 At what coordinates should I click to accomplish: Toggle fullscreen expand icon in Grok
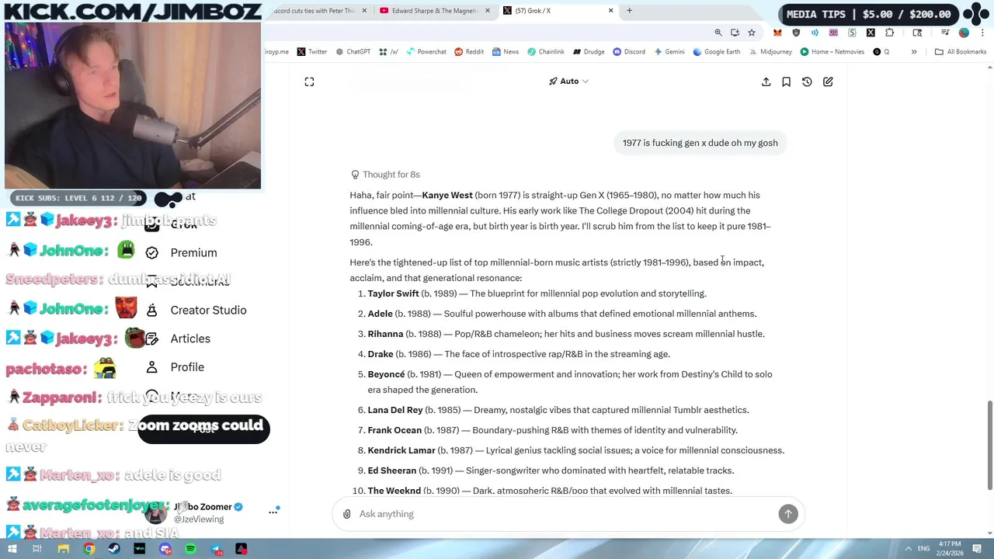click(309, 82)
